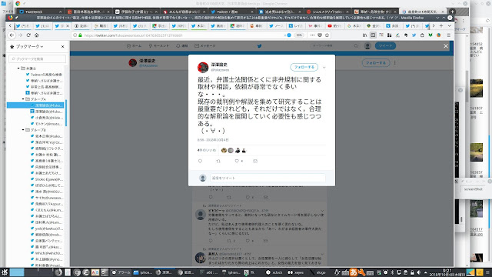The width and height of the screenshot is (492, 277).
Task: Open Firefox hamburger menu
Action: 449,35
